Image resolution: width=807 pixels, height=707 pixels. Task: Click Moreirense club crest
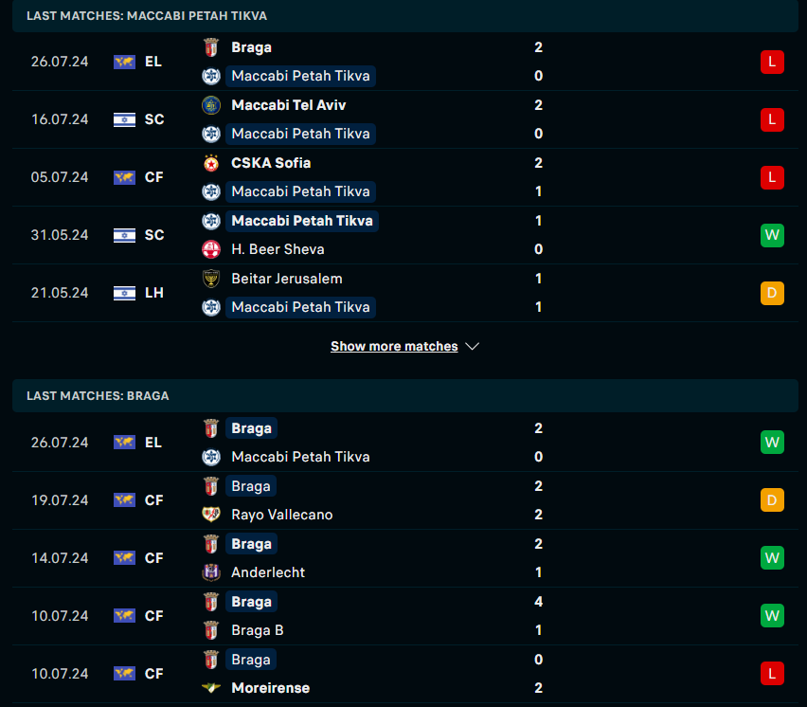pos(211,688)
